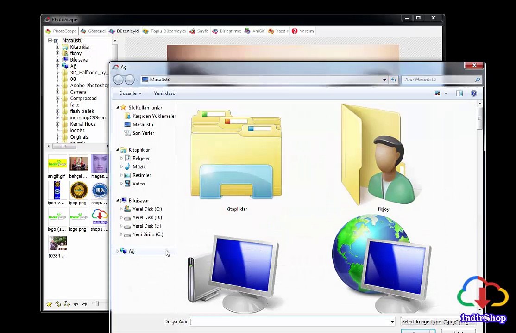
Task: Switch to Düzenleyici tab
Action: pyautogui.click(x=124, y=31)
